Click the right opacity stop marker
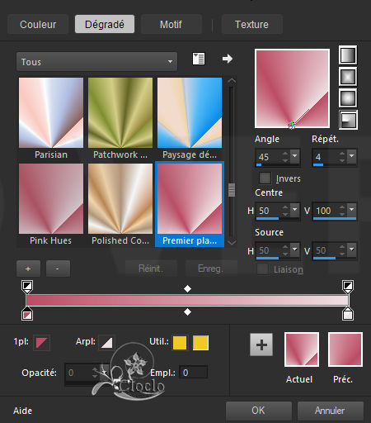The height and width of the screenshot is (423, 371). click(x=348, y=287)
